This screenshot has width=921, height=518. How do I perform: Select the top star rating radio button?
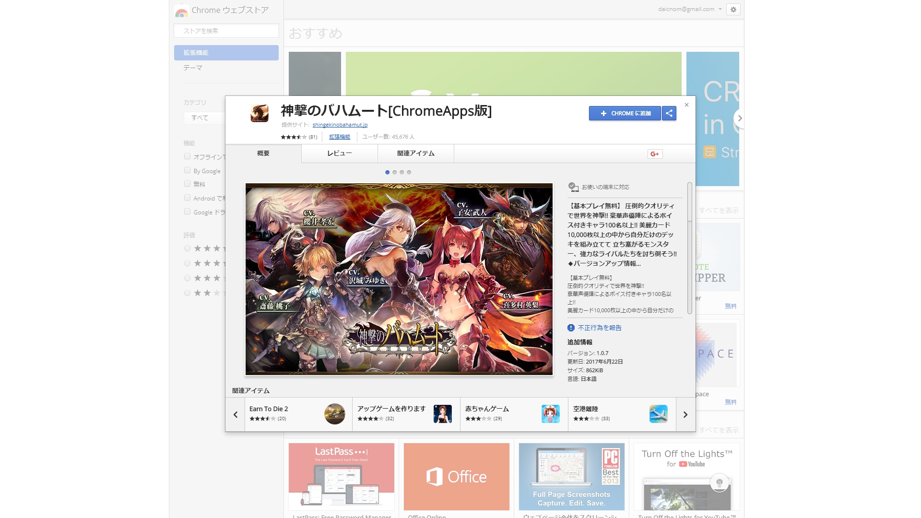pyautogui.click(x=188, y=248)
